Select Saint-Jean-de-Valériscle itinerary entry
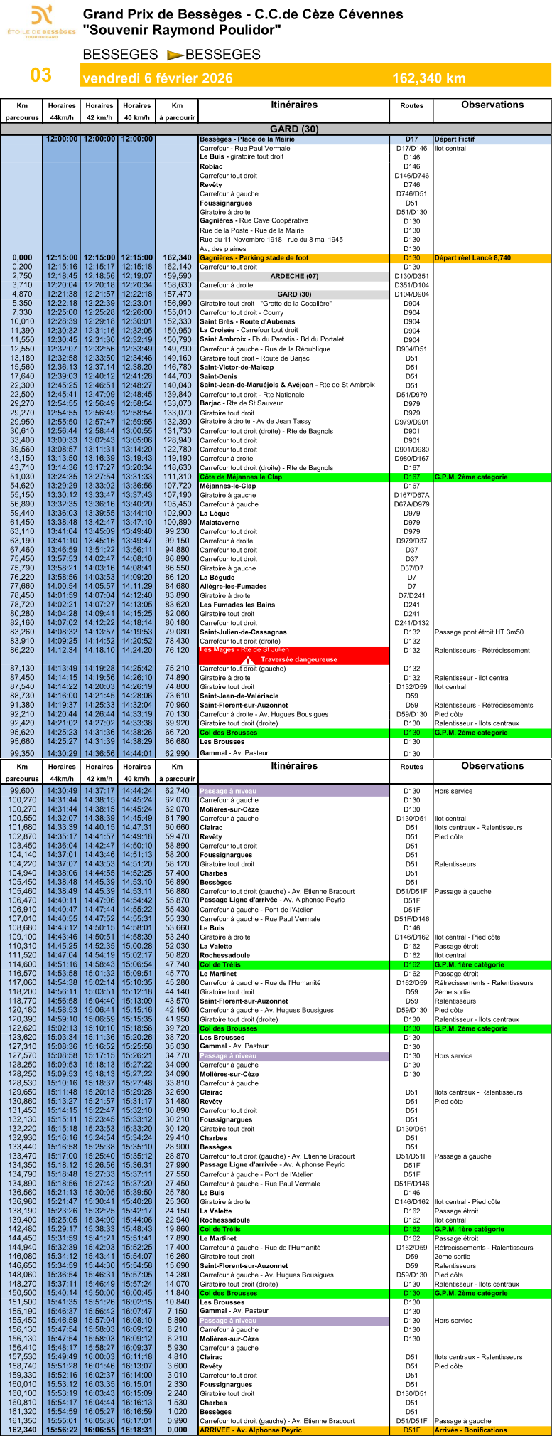Viewport: 552px width, 1436px height. [x=239, y=696]
